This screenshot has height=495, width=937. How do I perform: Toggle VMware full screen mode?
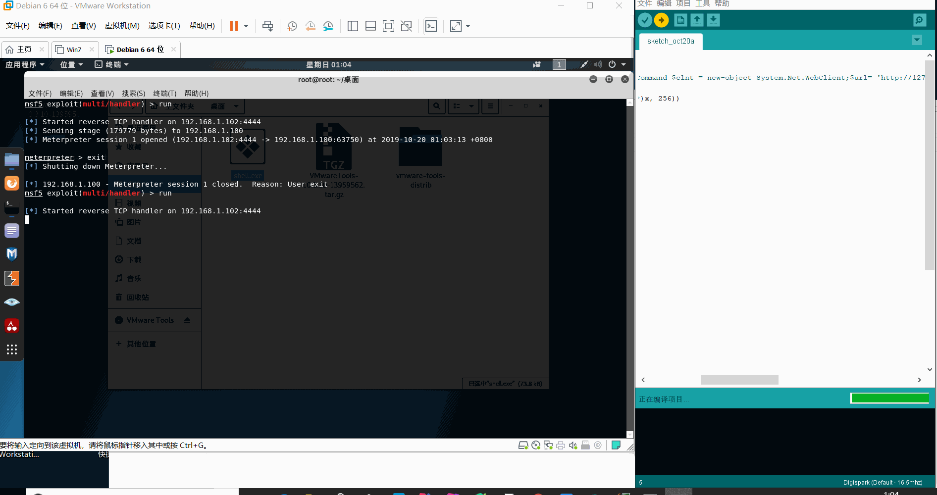pos(389,26)
